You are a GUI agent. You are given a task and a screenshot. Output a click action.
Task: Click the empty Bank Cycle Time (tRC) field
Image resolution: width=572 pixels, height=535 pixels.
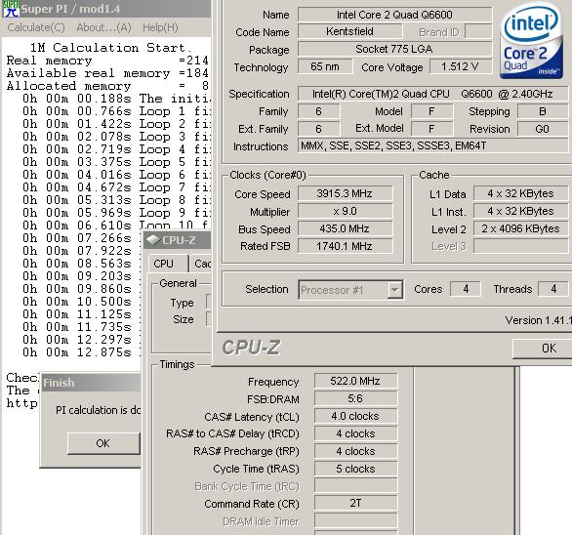pos(355,486)
